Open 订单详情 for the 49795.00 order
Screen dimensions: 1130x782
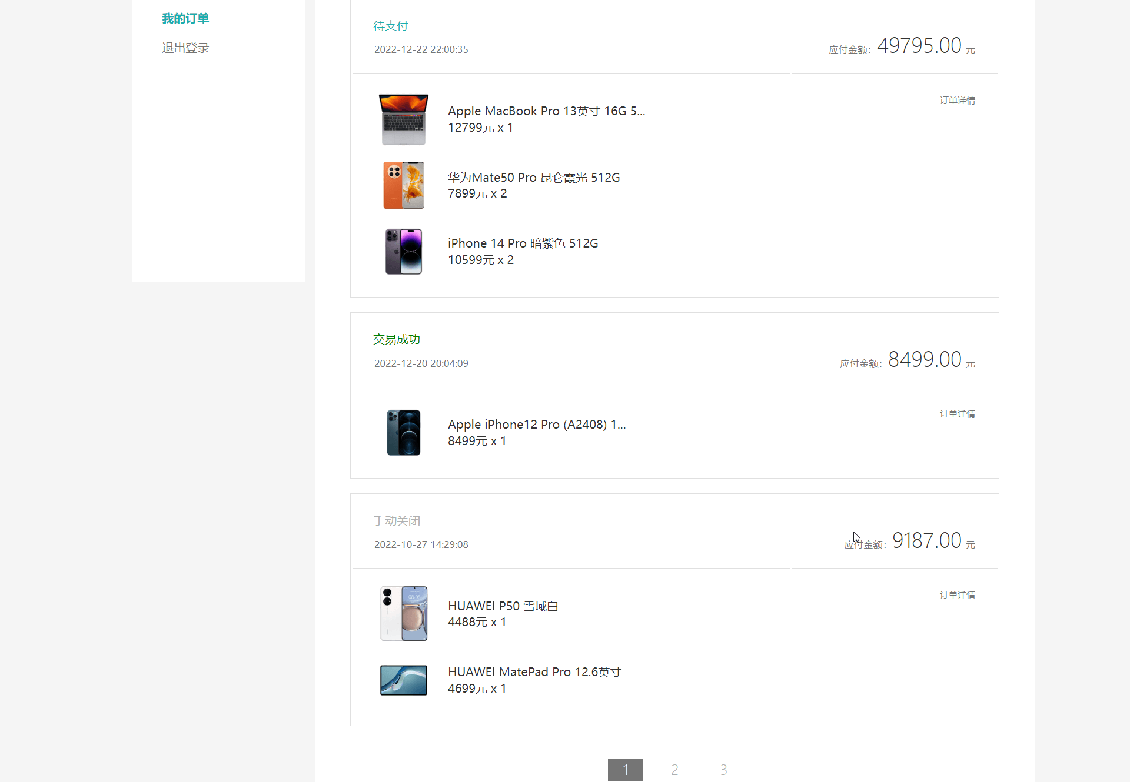957,101
